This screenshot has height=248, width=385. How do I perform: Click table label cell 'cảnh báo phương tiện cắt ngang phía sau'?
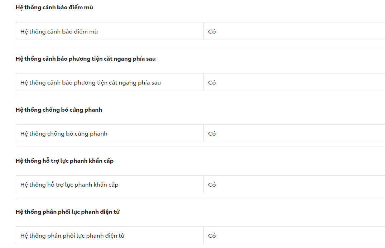91,83
